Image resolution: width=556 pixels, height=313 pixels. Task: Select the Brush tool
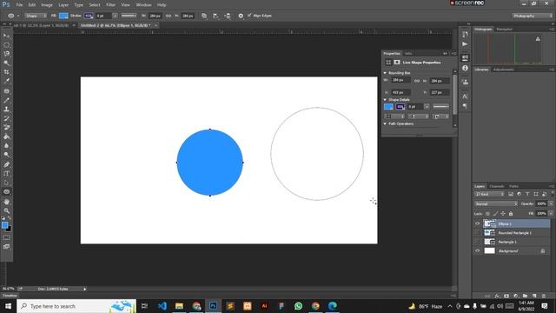(x=6, y=101)
